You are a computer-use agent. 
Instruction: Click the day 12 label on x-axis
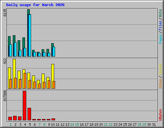pyautogui.click(x=62, y=124)
